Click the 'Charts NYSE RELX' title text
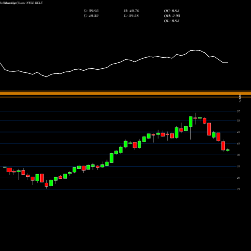This screenshot has height=251, width=251. [30, 3]
